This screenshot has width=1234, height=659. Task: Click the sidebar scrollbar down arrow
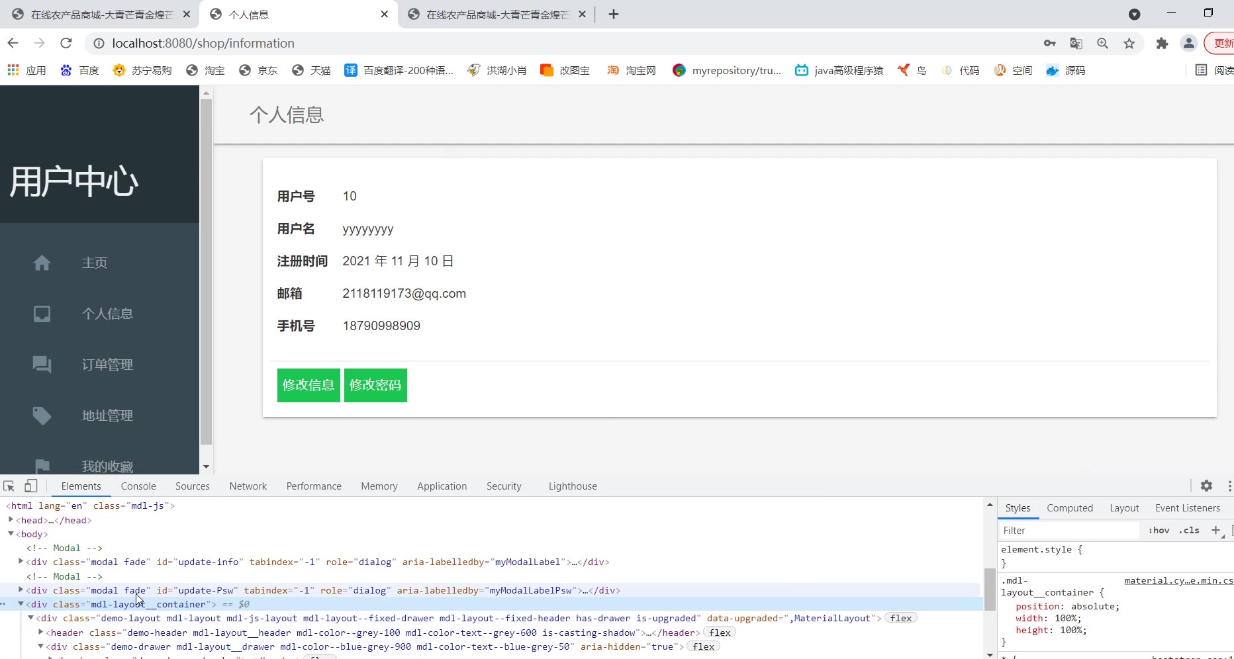point(206,466)
